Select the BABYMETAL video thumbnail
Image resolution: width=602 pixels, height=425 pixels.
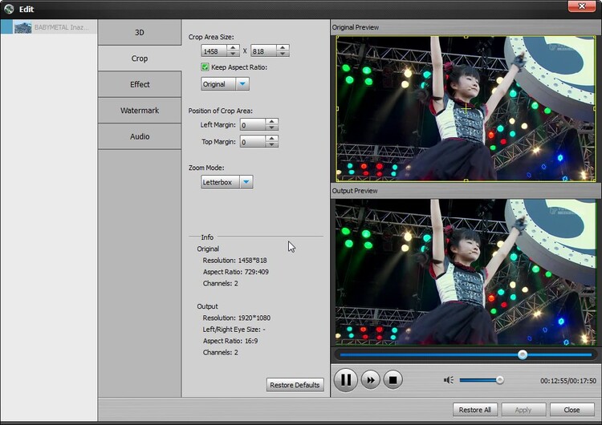(22, 27)
